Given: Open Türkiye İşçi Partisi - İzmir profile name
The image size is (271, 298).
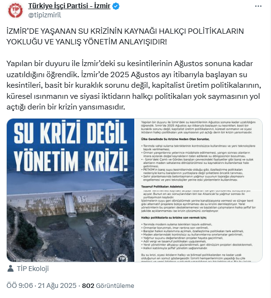Looking at the screenshot, I should (70, 6).
